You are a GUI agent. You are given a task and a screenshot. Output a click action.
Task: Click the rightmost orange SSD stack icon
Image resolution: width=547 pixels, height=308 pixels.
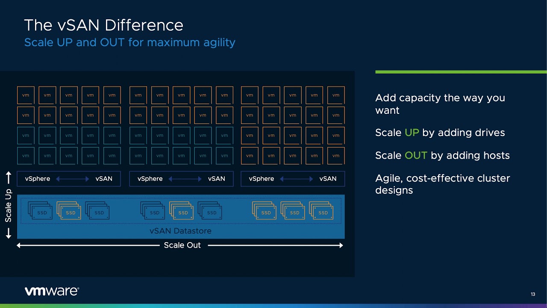tap(321, 210)
